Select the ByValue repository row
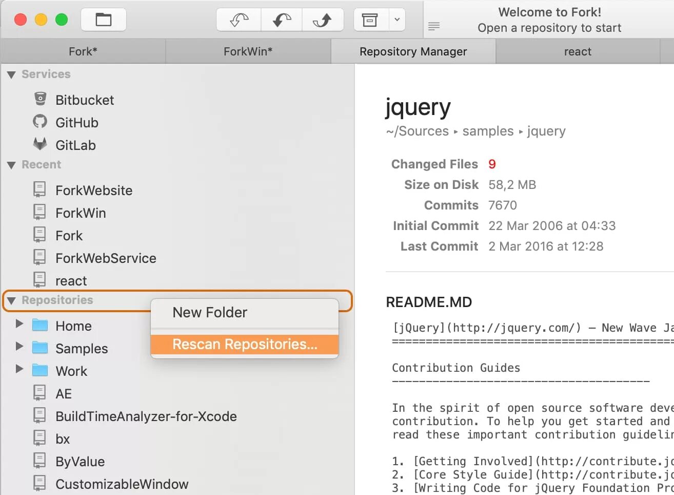674x495 pixels. [177, 462]
